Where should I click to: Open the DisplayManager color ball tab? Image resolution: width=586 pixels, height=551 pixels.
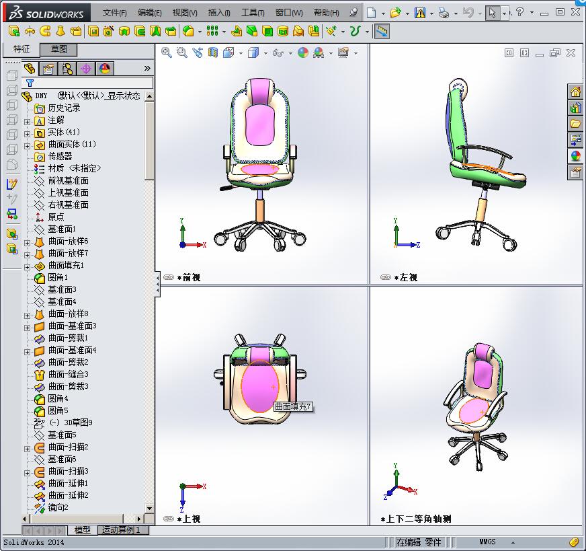(x=105, y=69)
